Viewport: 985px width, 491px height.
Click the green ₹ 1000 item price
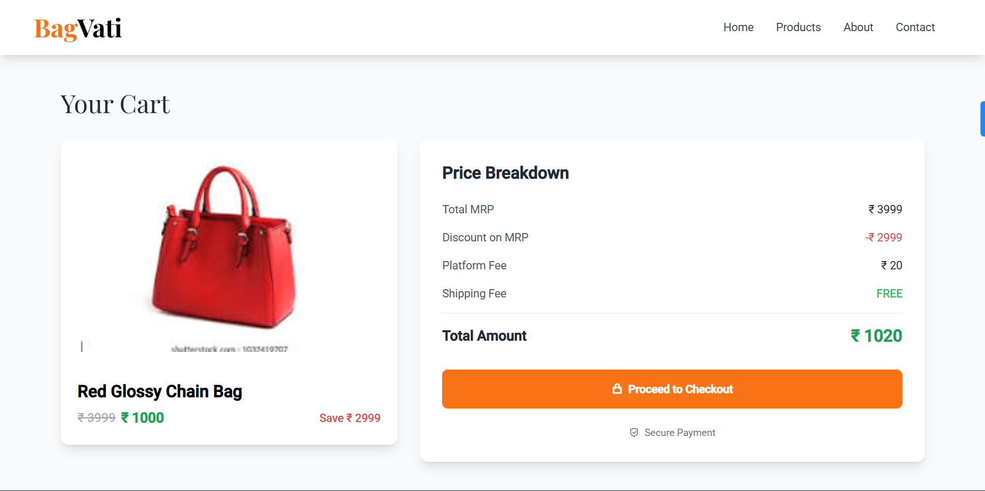coord(142,418)
